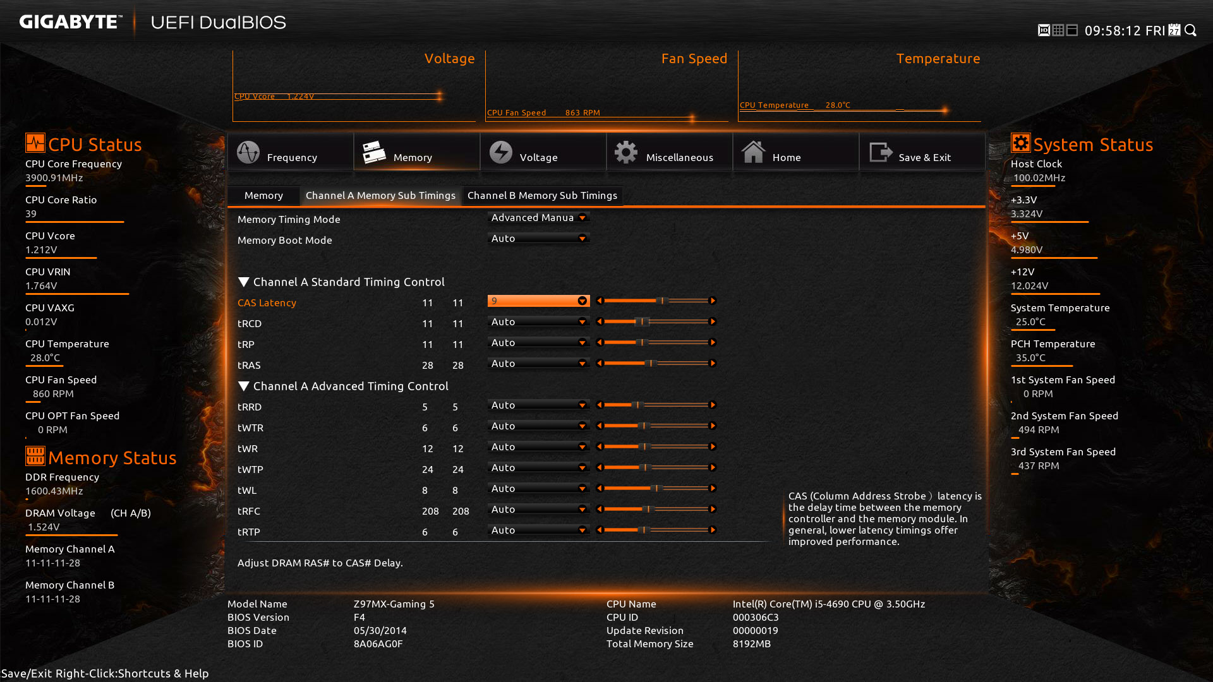Click the CAS Latency row label
This screenshot has width=1213, height=682.
(x=267, y=303)
